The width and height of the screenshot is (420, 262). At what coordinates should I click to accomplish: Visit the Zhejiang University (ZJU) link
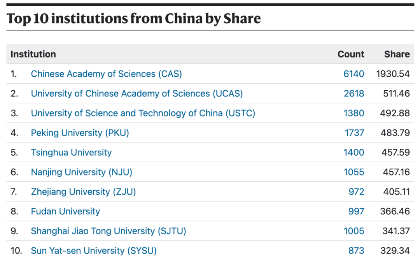83,192
